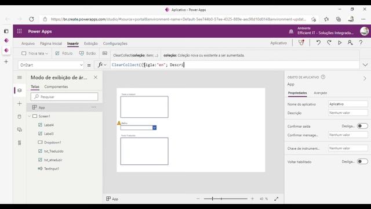Screen dimensions: 371x209
Task: Open the Página Inicial tab
Action: pos(51,44)
